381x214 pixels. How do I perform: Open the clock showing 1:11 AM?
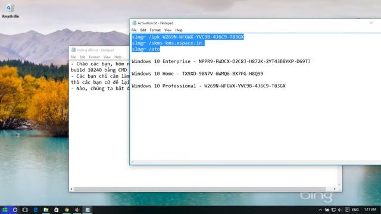[370, 209]
